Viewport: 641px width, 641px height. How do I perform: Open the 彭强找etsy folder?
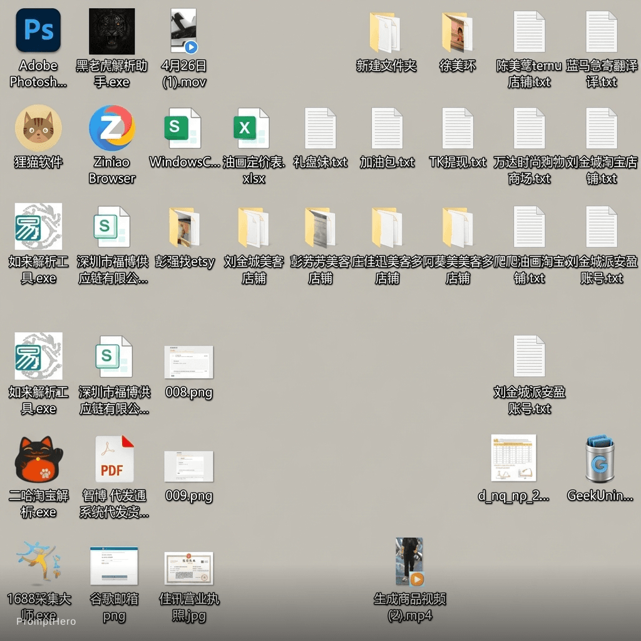click(185, 228)
